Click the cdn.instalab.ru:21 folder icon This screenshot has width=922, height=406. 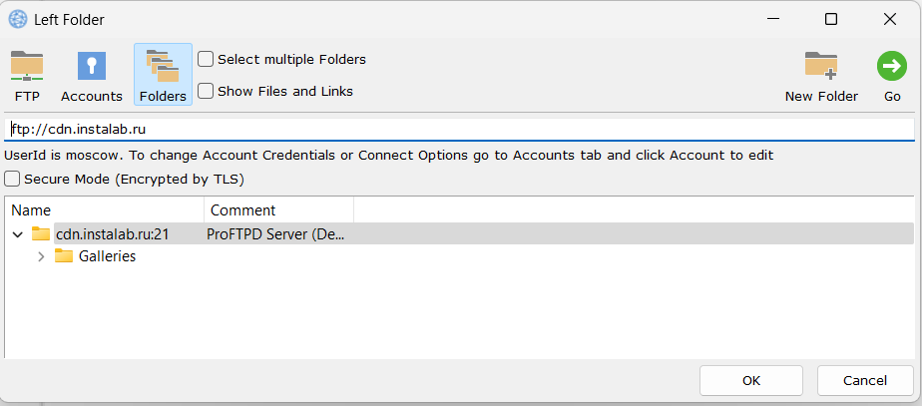(x=41, y=233)
